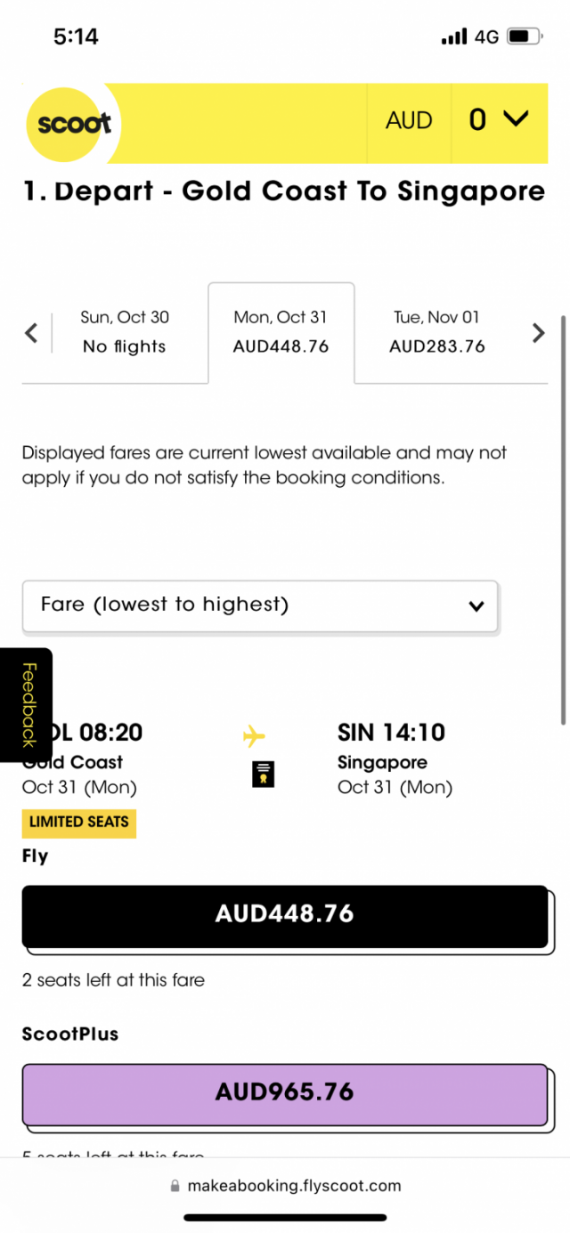Viewport: 570px width, 1233px height.
Task: Choose the ScootPlus fare AUD965.76 button
Action: [x=285, y=1094]
